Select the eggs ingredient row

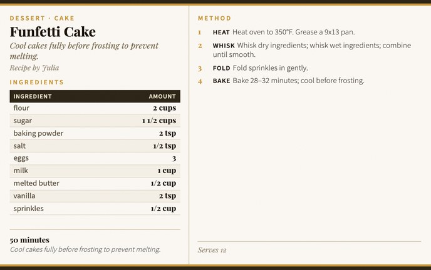(95, 158)
